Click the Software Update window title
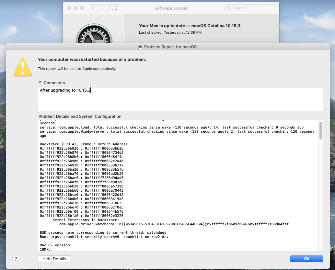 tap(171, 8)
